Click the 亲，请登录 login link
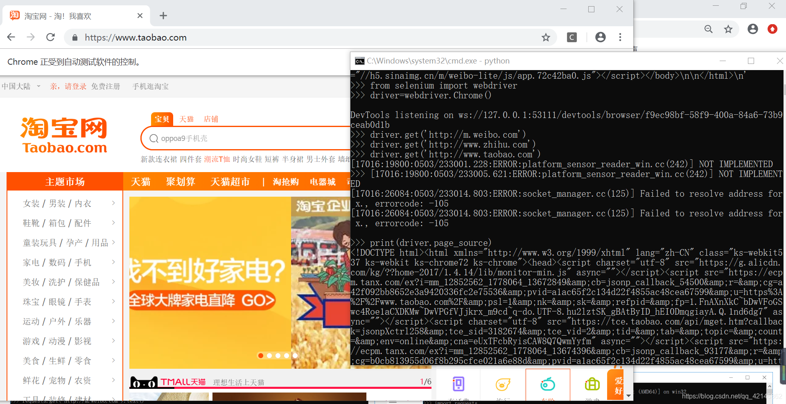 click(68, 86)
